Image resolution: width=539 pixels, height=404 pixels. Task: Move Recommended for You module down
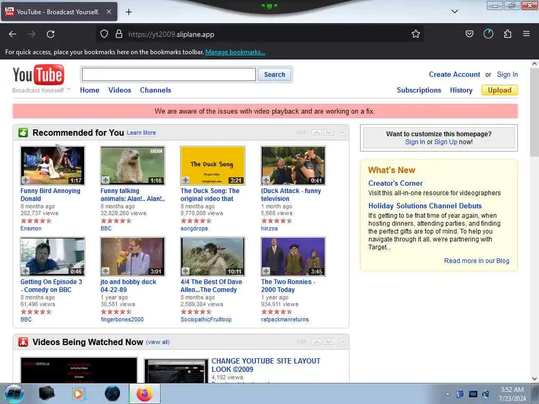point(329,133)
